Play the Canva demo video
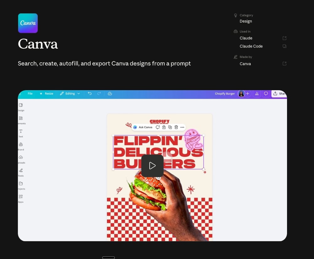Viewport: 314px width, 259px height. pyautogui.click(x=152, y=166)
